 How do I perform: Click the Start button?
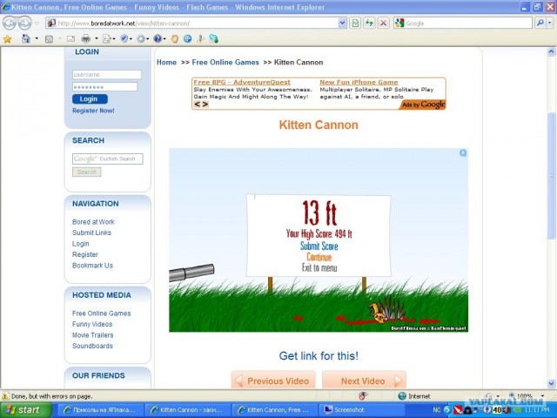coord(26,410)
